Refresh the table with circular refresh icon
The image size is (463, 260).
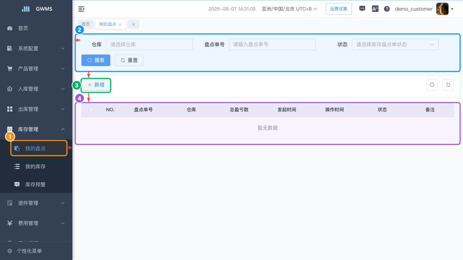(448, 85)
